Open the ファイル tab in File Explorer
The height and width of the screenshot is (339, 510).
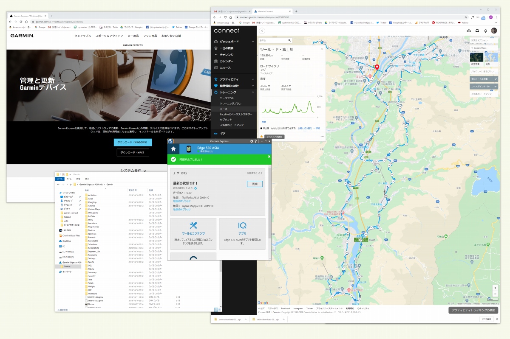click(x=60, y=179)
